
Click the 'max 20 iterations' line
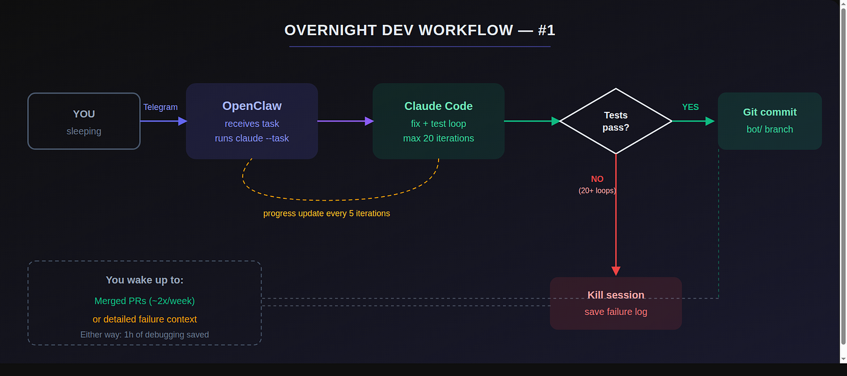[x=439, y=138]
